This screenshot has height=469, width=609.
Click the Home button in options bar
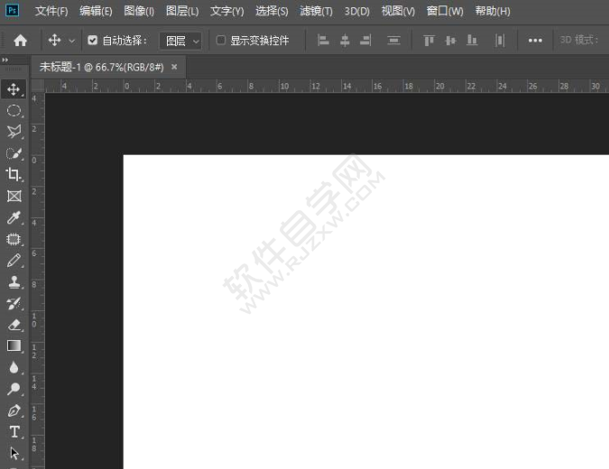20,41
